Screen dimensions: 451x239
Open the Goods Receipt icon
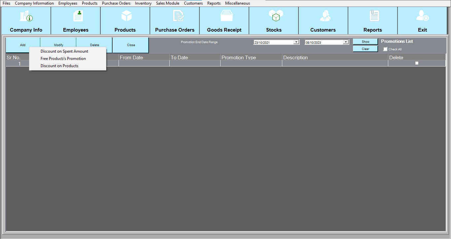click(x=226, y=16)
